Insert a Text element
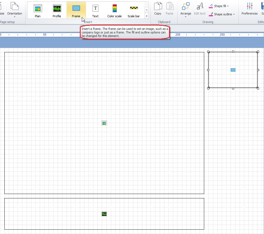 click(x=95, y=10)
